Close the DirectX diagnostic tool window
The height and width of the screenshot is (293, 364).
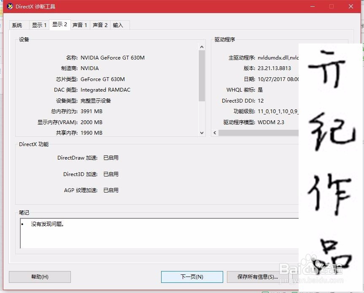pos(351,6)
